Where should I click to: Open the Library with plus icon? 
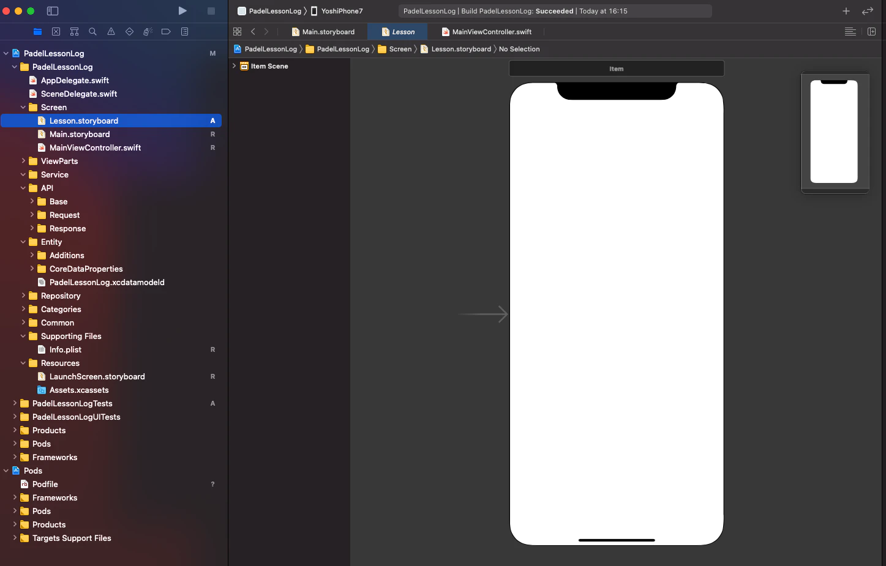coord(846,11)
